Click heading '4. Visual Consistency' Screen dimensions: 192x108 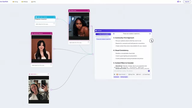121,50
